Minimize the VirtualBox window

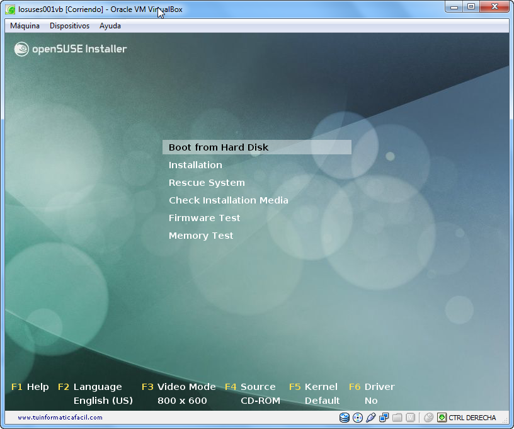click(454, 7)
